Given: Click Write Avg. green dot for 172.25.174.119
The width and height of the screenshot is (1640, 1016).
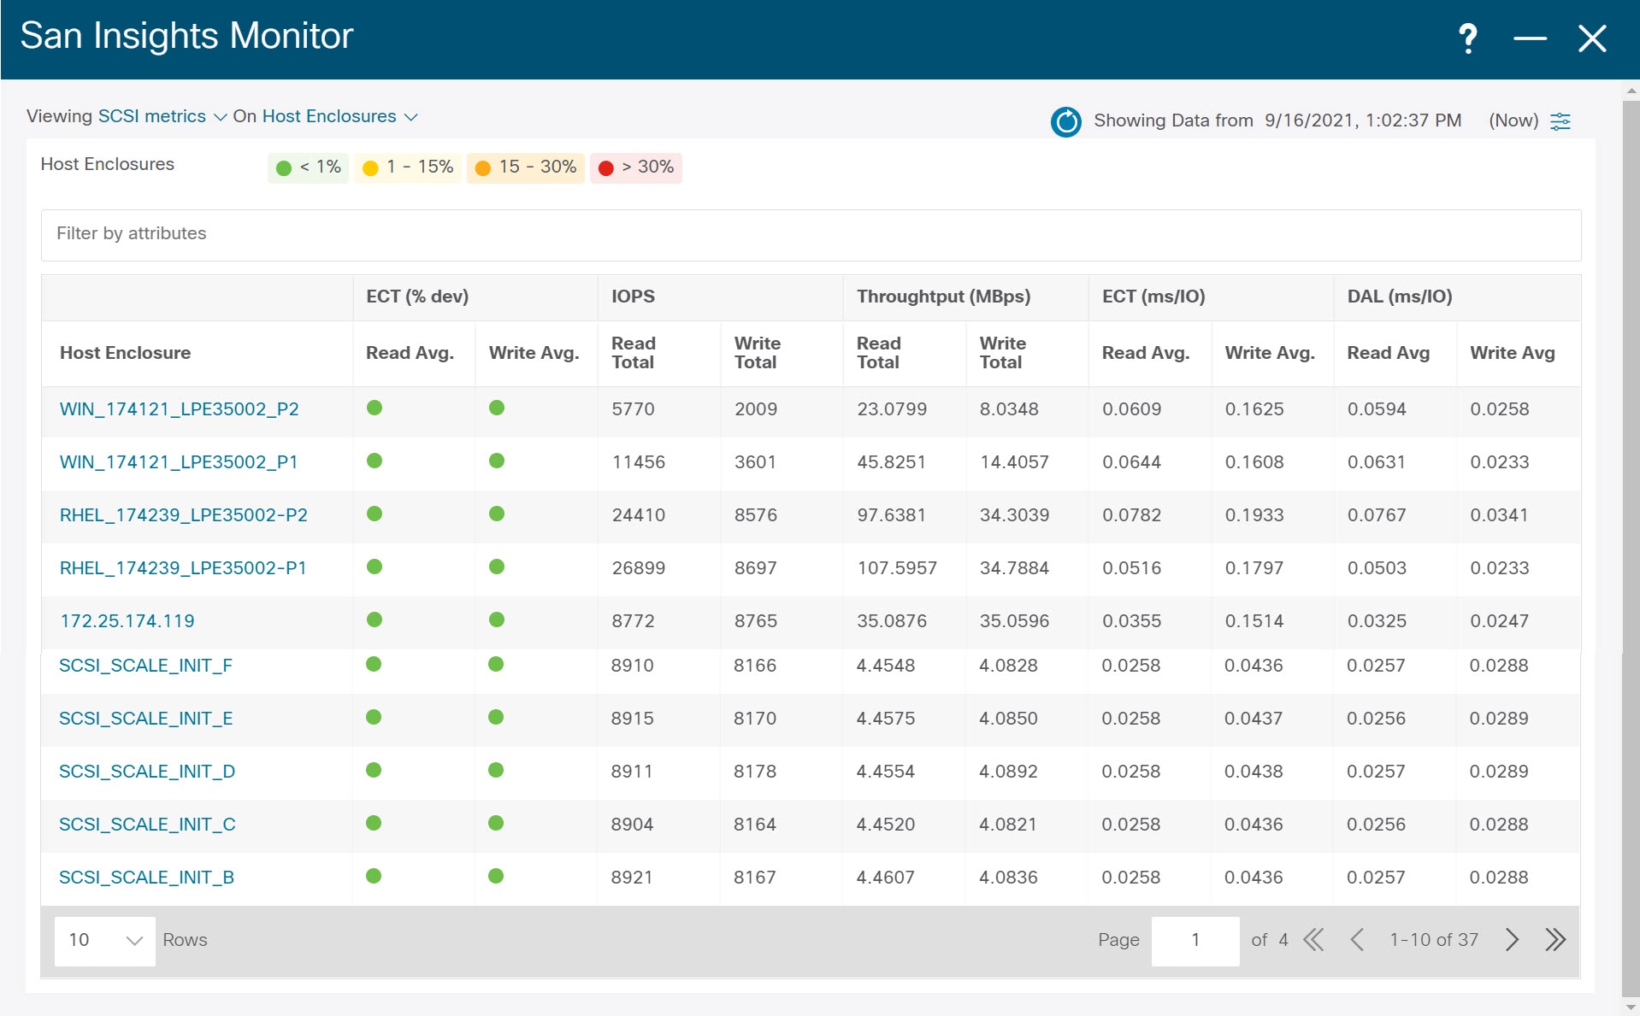Looking at the screenshot, I should coord(497,620).
